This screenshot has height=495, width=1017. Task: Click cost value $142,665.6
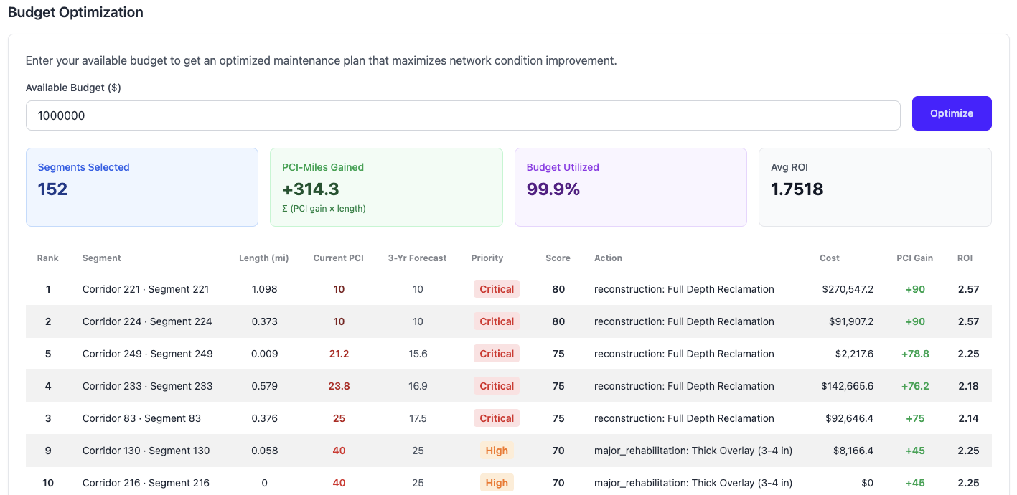point(848,386)
